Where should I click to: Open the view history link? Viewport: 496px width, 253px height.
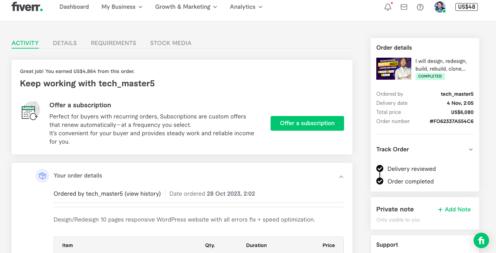click(143, 194)
